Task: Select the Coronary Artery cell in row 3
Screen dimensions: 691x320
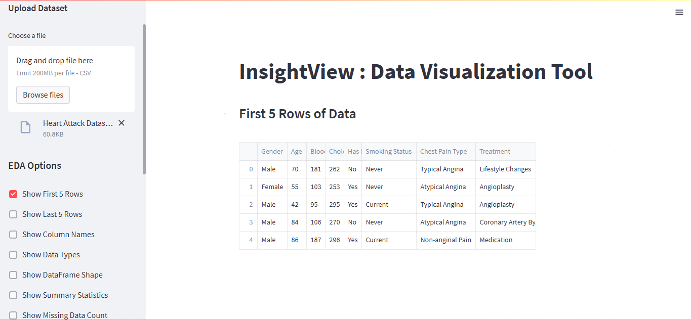Action: point(506,222)
